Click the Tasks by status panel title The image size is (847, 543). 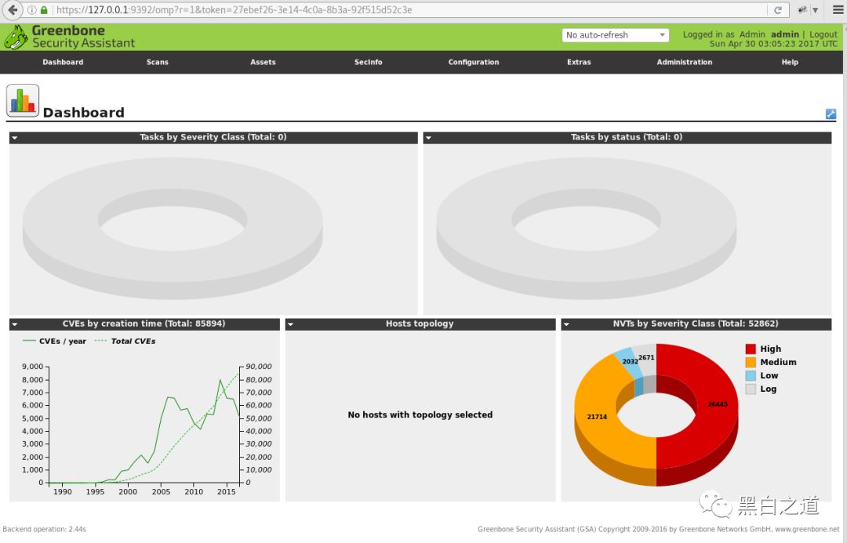point(627,137)
